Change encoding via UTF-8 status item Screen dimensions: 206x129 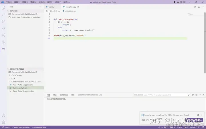point(179,127)
